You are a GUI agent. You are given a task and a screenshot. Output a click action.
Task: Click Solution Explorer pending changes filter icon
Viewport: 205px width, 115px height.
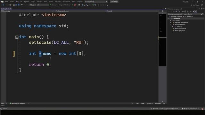pyautogui.click(x=179, y=11)
